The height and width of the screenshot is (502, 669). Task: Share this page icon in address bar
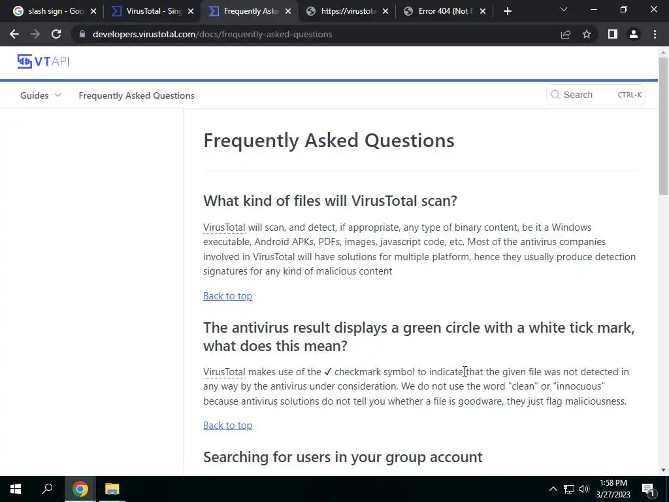click(566, 34)
